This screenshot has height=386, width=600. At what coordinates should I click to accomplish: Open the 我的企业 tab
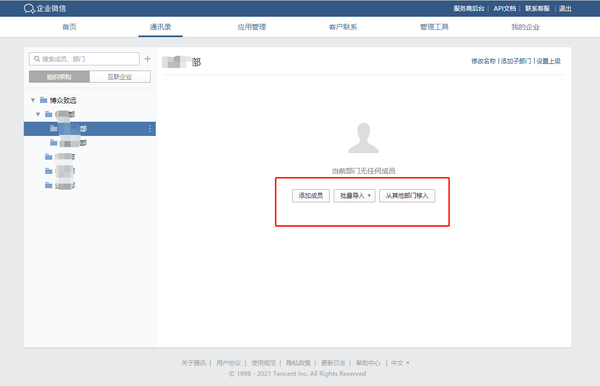click(x=525, y=27)
